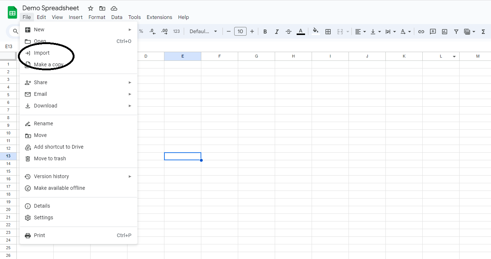
Task: Toggle strikethrough formatting in toolbar
Action: (289, 32)
